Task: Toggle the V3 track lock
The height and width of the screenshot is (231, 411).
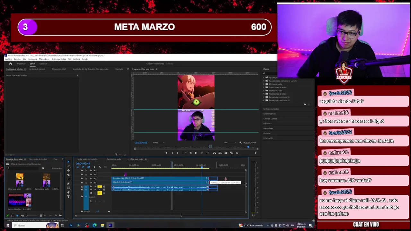Action: coord(82,175)
